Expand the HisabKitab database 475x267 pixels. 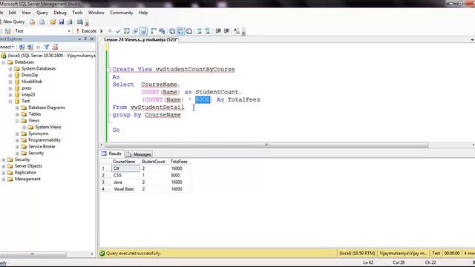click(x=10, y=82)
